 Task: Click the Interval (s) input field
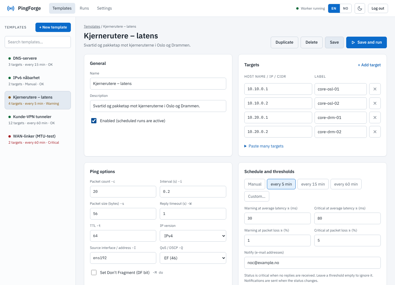pos(193,192)
